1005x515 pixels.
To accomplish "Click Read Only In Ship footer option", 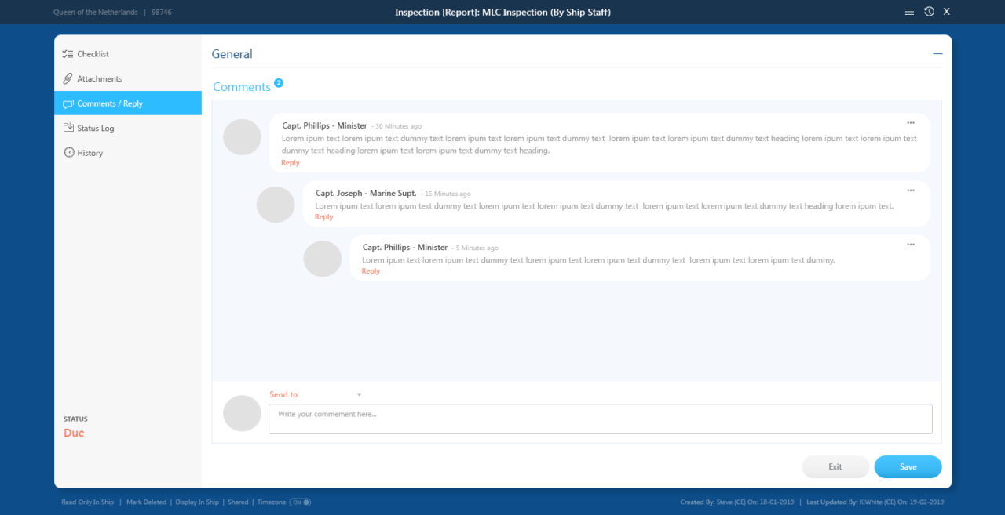I will click(87, 502).
